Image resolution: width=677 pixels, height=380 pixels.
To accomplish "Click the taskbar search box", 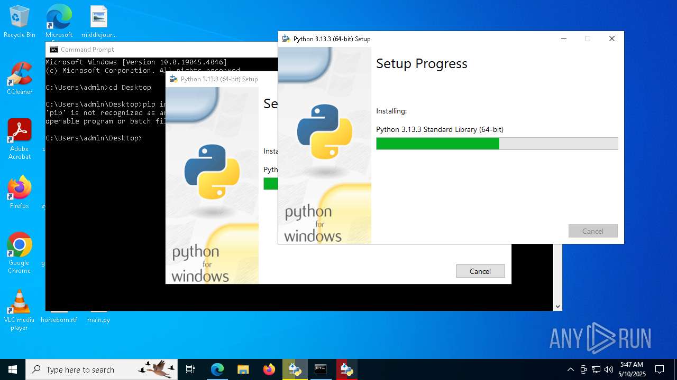I will 102,369.
